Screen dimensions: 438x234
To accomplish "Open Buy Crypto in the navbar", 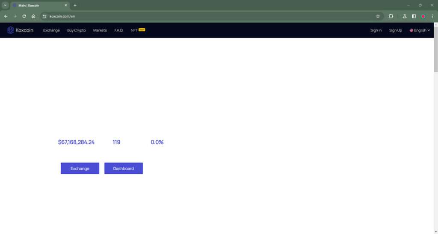I will click(x=76, y=30).
